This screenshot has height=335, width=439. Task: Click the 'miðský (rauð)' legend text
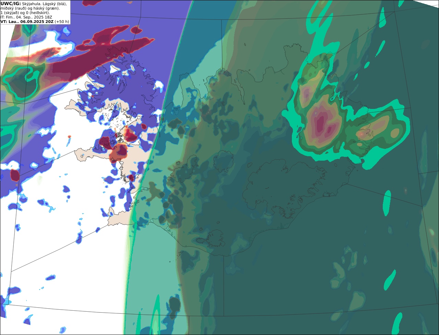13,9
